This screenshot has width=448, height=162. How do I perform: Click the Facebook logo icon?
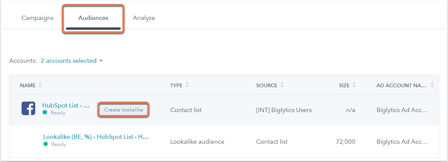coord(28,108)
